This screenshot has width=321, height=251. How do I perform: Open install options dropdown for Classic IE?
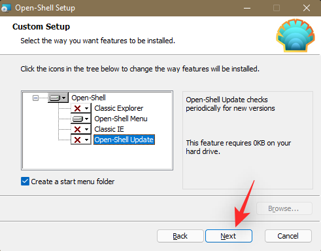(x=86, y=129)
